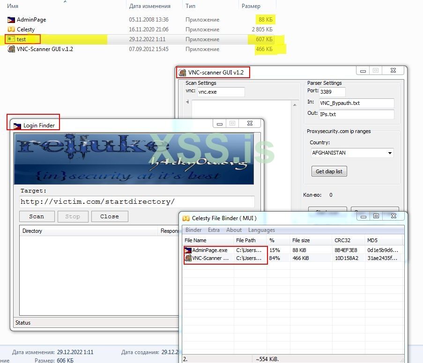Click the 84% cell in Celesty binder
The height and width of the screenshot is (363, 423).
(275, 259)
